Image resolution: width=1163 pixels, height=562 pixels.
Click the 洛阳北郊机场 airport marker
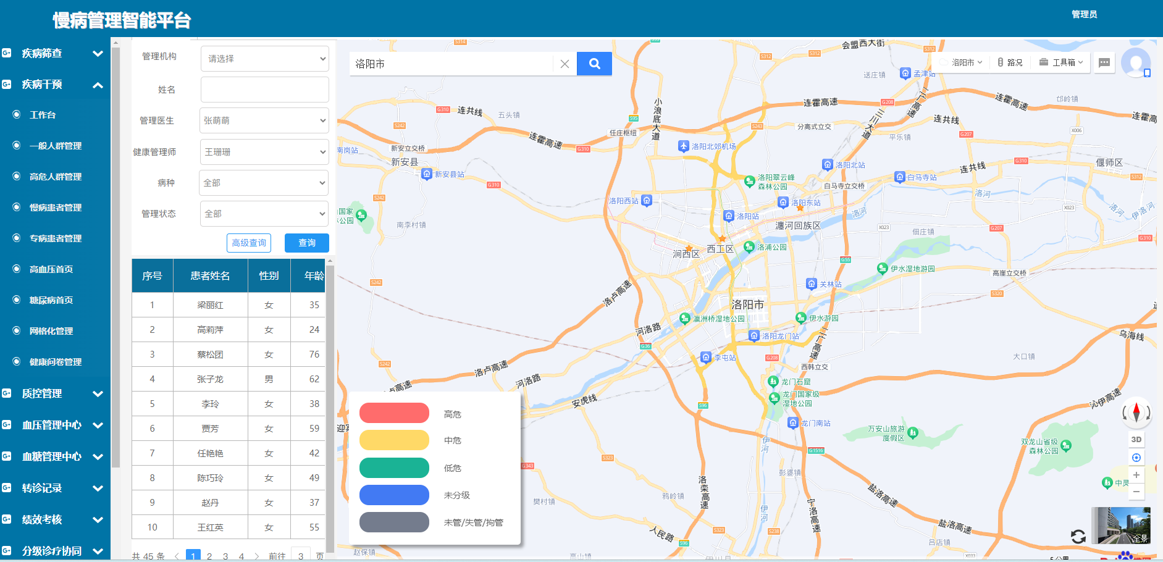pyautogui.click(x=683, y=146)
